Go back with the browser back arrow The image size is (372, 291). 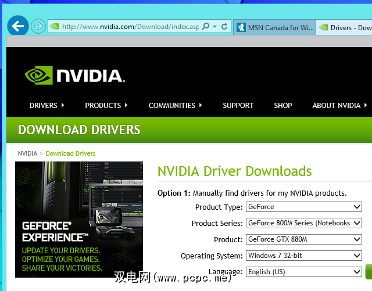click(x=18, y=26)
